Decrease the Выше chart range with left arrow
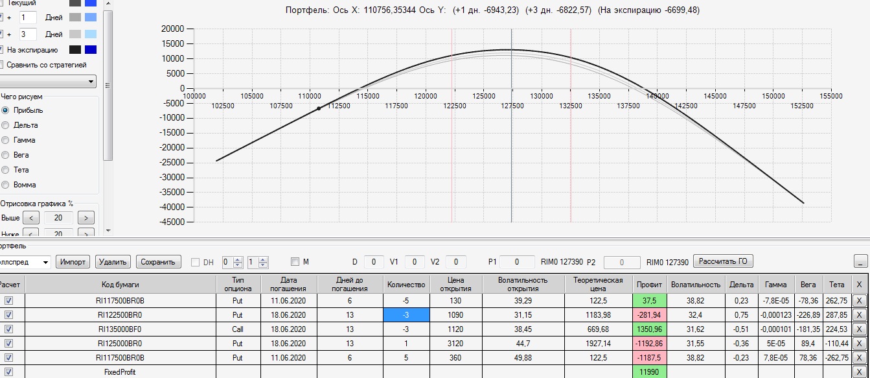Viewport: 870px width, 378px height. (30, 218)
